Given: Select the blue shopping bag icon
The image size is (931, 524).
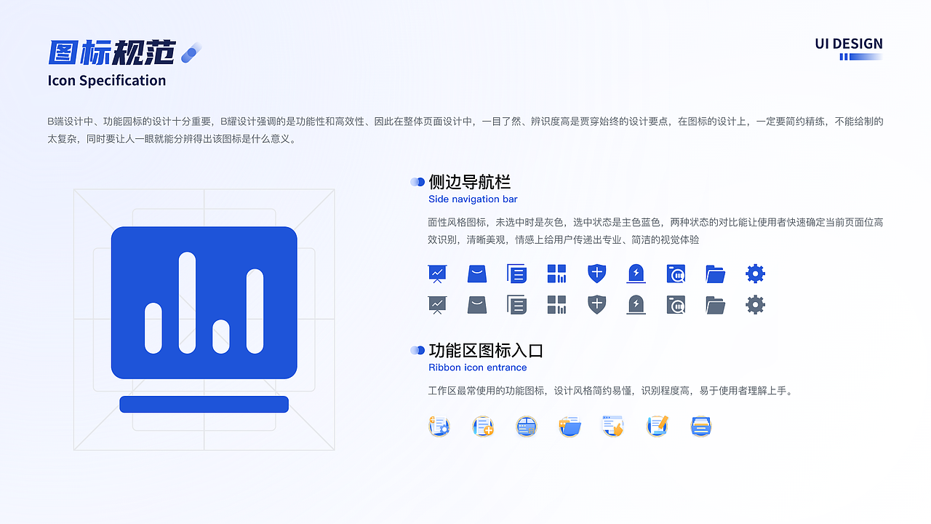Looking at the screenshot, I should point(477,273).
